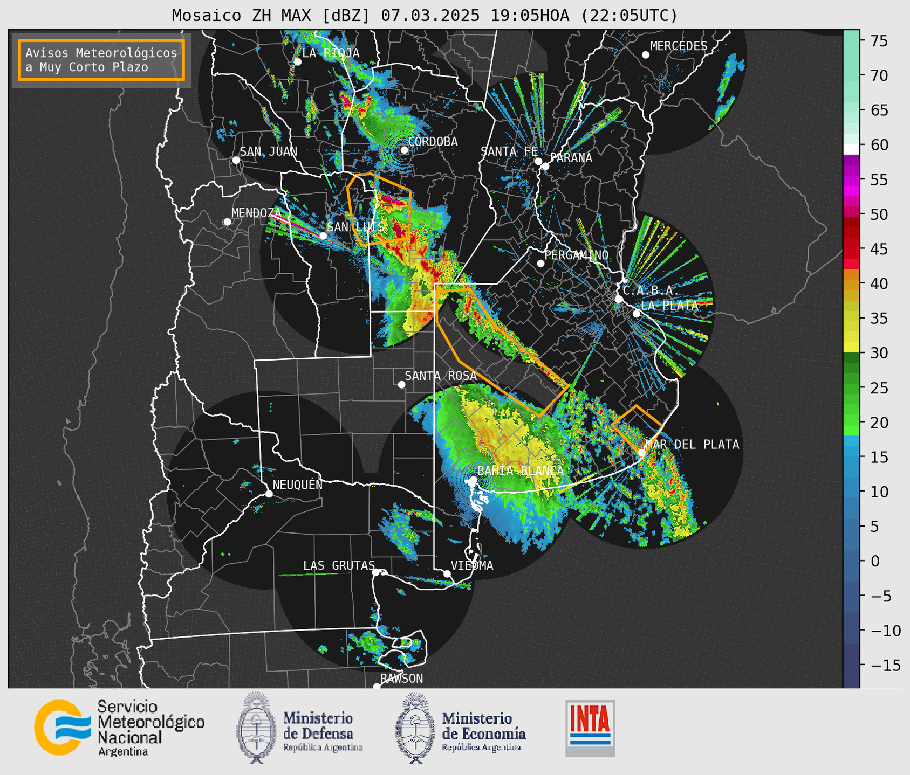Click the yellow 30 dBZ color scale segment
This screenshot has width=910, height=775.
coord(851,348)
